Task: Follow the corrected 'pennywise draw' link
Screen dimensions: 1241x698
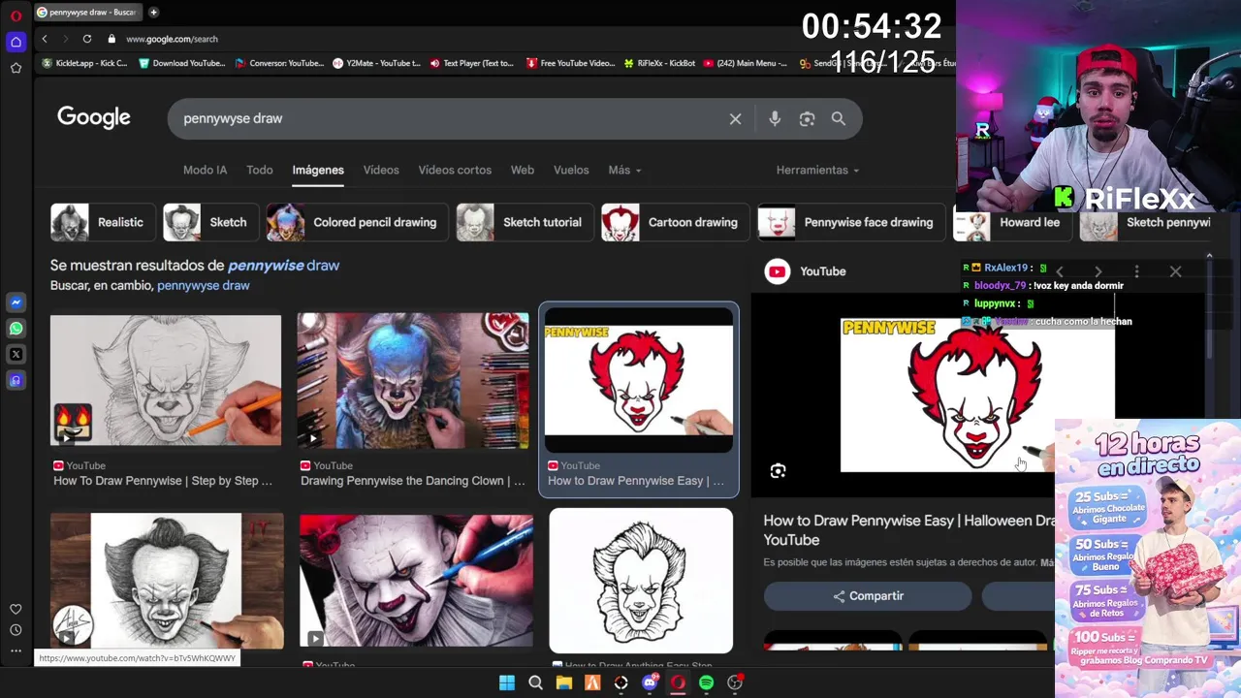Action: click(283, 265)
